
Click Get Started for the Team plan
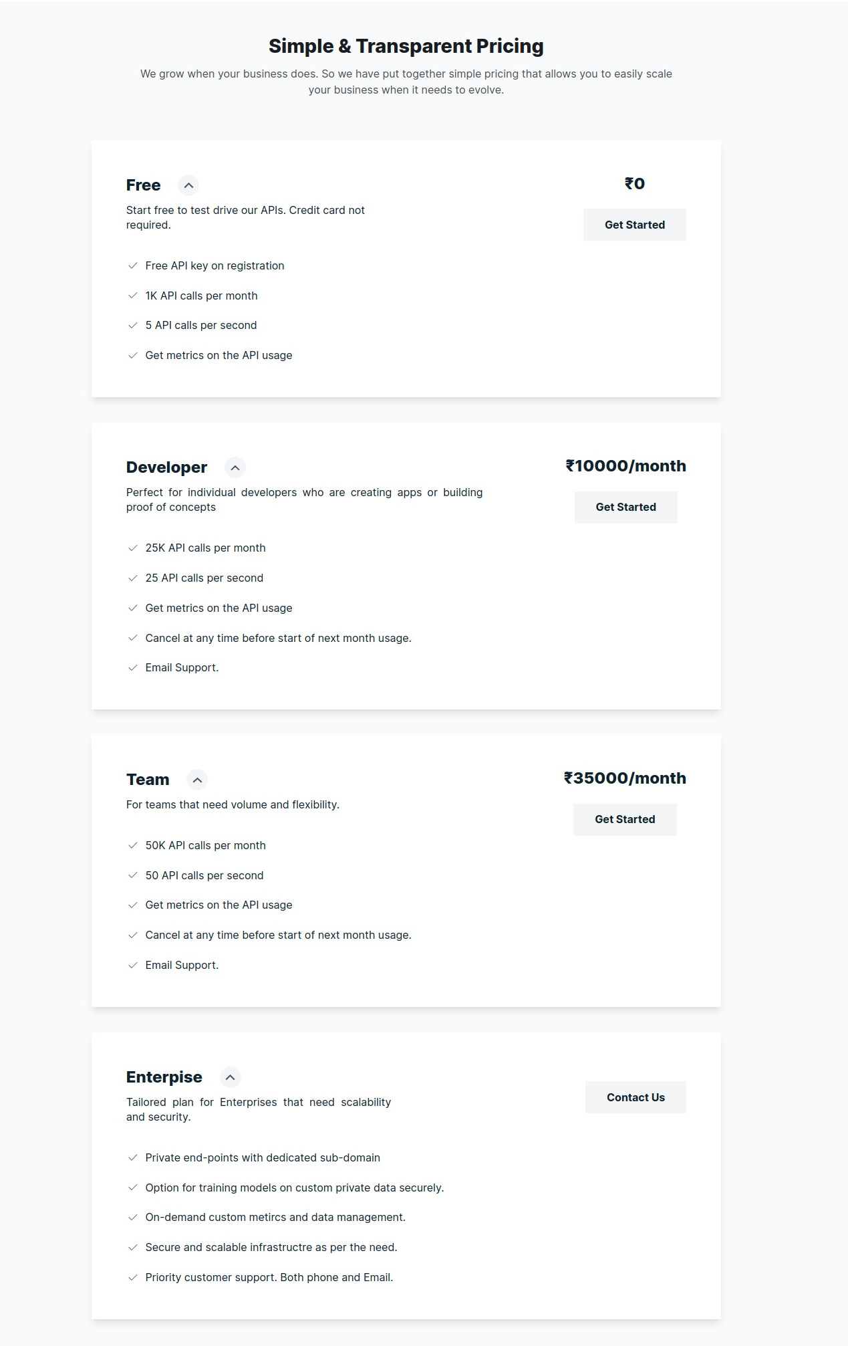pyautogui.click(x=625, y=819)
